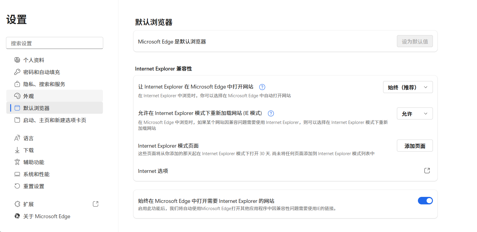The height and width of the screenshot is (232, 477).
Task: Select 默认浏览器 in sidebar
Action: pyautogui.click(x=55, y=108)
